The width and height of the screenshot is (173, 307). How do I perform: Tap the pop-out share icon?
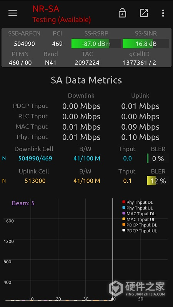(144, 13)
